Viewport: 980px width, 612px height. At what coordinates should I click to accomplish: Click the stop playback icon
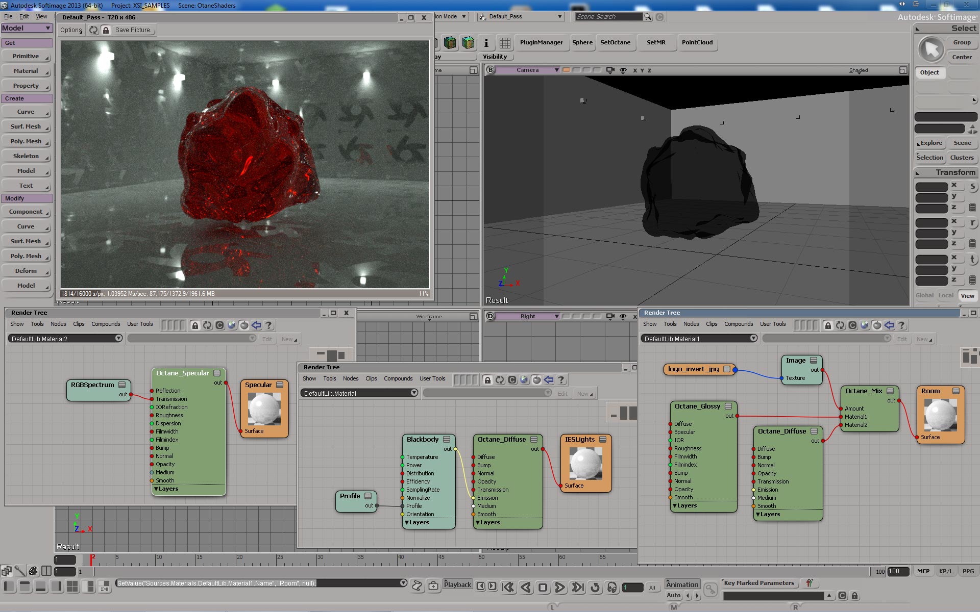click(543, 588)
